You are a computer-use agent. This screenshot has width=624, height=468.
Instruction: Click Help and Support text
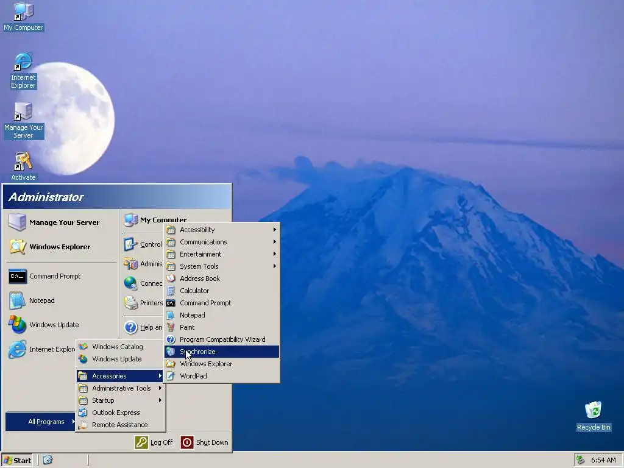tap(151, 327)
